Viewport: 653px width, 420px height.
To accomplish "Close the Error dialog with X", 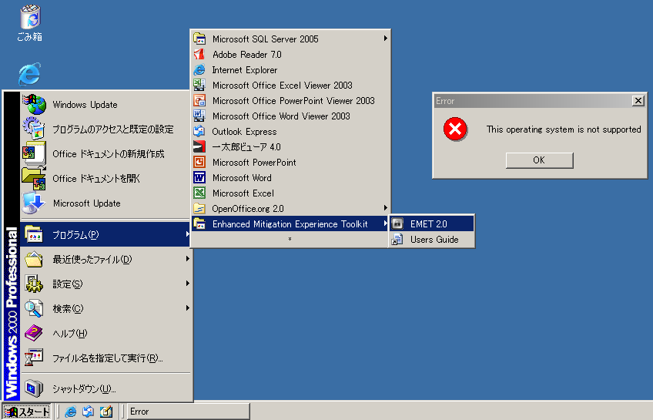I will click(x=638, y=100).
